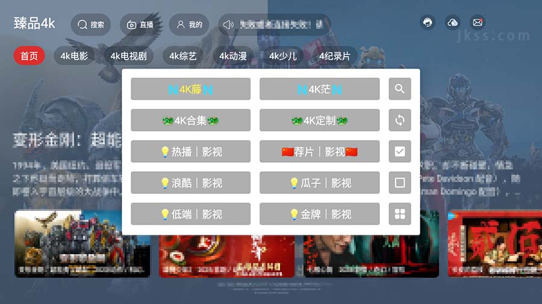
Task: Select the 首页 home tab
Action: click(29, 56)
